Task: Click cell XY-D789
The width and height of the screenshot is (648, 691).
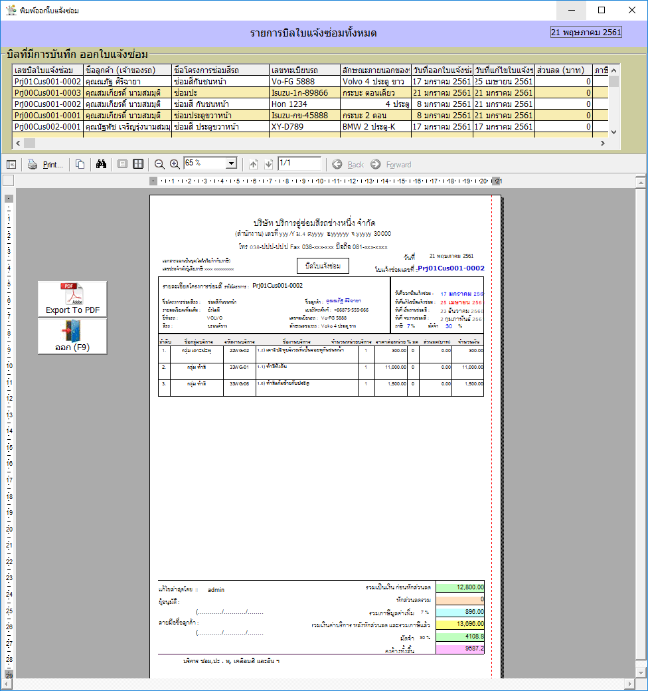Action: pos(305,126)
